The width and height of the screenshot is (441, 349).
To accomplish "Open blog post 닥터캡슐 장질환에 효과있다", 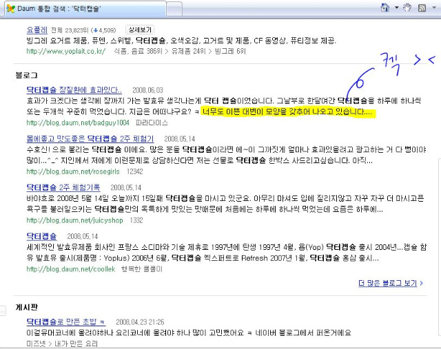I will click(x=74, y=90).
